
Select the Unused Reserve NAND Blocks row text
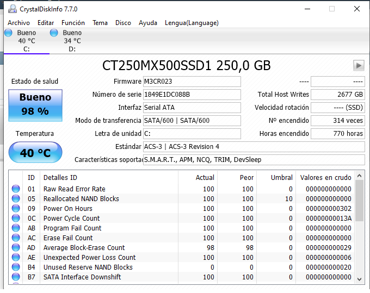pos(88,267)
